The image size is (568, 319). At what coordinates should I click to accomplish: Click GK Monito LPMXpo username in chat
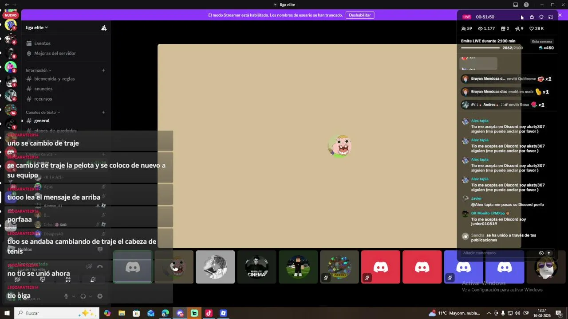tap(488, 214)
